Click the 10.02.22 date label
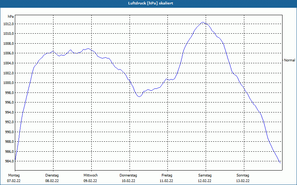This screenshot has width=297, height=185. [x=128, y=181]
